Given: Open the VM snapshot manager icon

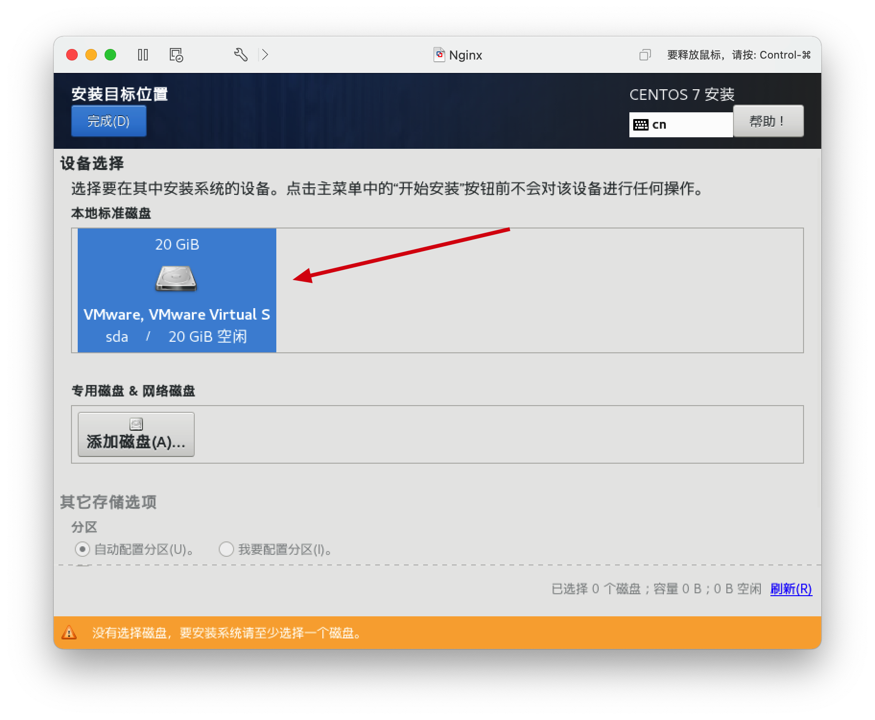Looking at the screenshot, I should pos(176,55).
